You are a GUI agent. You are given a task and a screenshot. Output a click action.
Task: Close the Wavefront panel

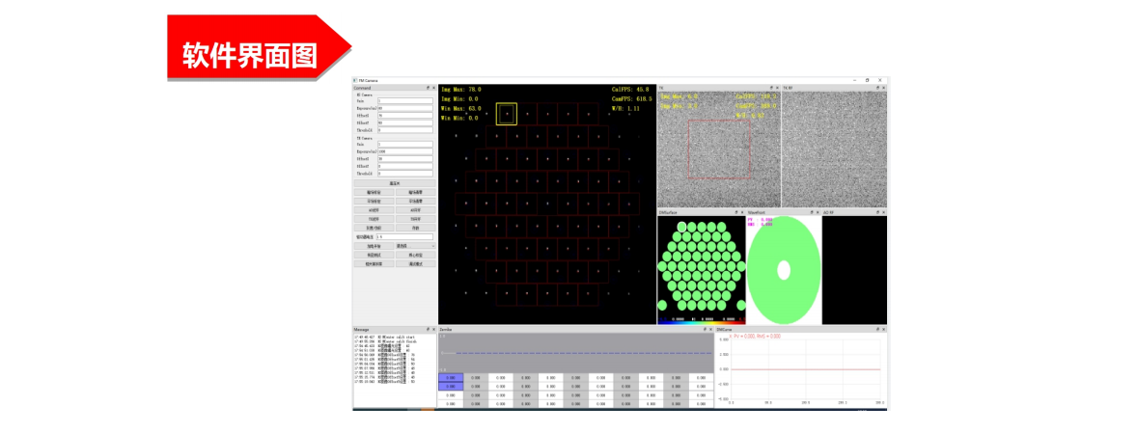point(818,212)
